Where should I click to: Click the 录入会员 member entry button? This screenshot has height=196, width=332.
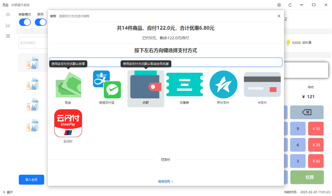point(31,180)
